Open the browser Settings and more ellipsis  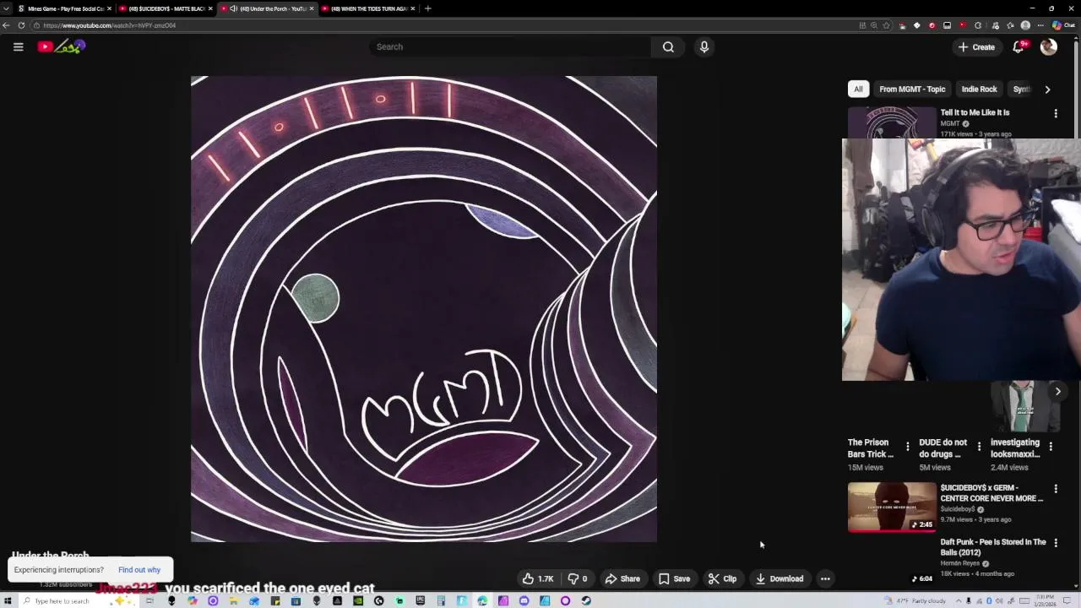1040,25
